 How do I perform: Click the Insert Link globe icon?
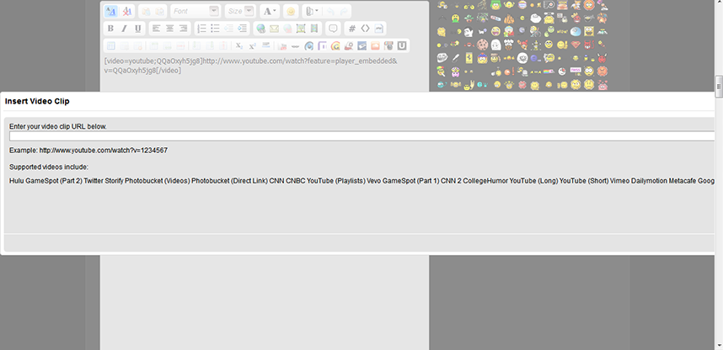click(261, 29)
